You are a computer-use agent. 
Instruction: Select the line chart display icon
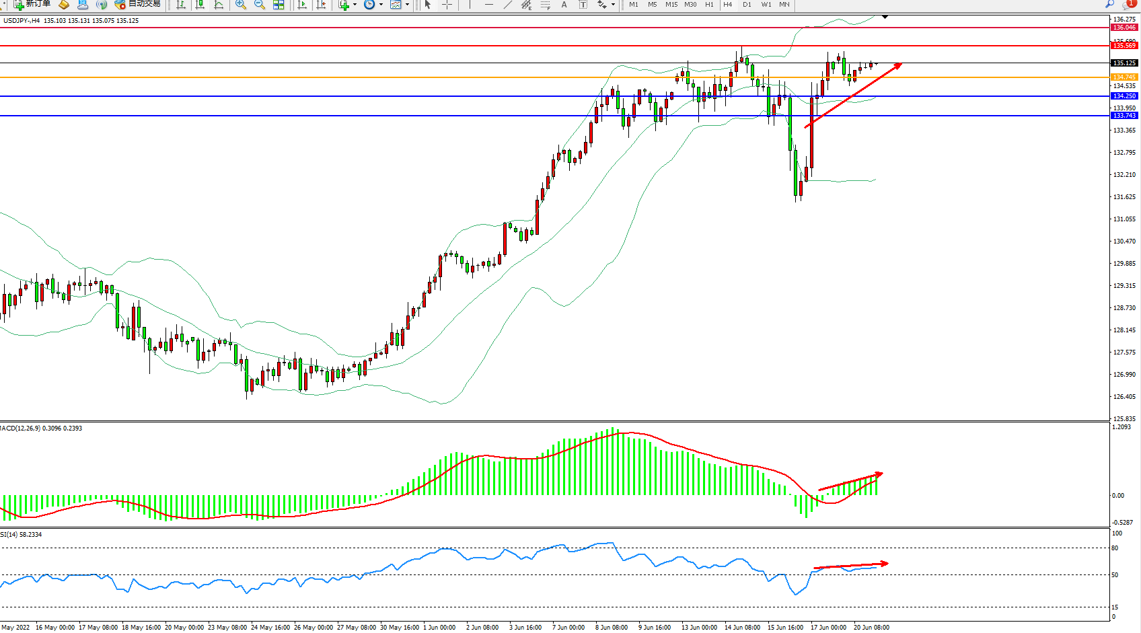click(219, 5)
